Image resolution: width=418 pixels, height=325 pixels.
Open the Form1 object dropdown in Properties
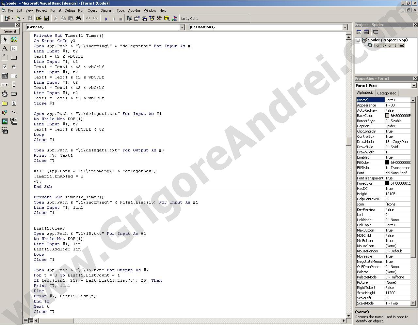414,86
